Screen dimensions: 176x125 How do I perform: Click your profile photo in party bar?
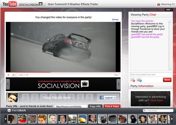tap(13, 97)
